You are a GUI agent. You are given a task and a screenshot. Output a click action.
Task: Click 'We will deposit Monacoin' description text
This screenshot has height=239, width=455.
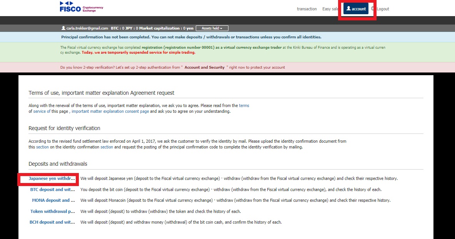pyautogui.click(x=235, y=200)
